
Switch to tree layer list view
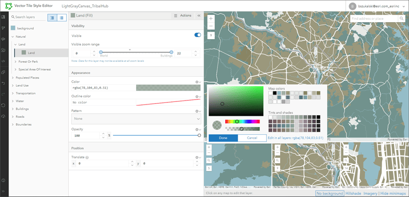pos(52,17)
